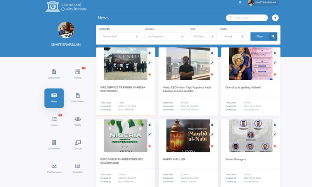312x187 pixels.
Task: View the Analytics chart section
Action: pos(77,167)
